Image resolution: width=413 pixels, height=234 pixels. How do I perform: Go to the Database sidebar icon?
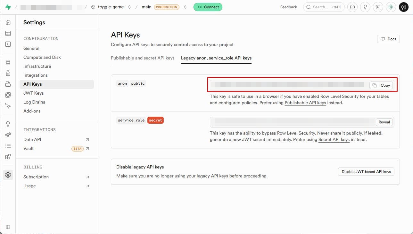click(x=8, y=62)
